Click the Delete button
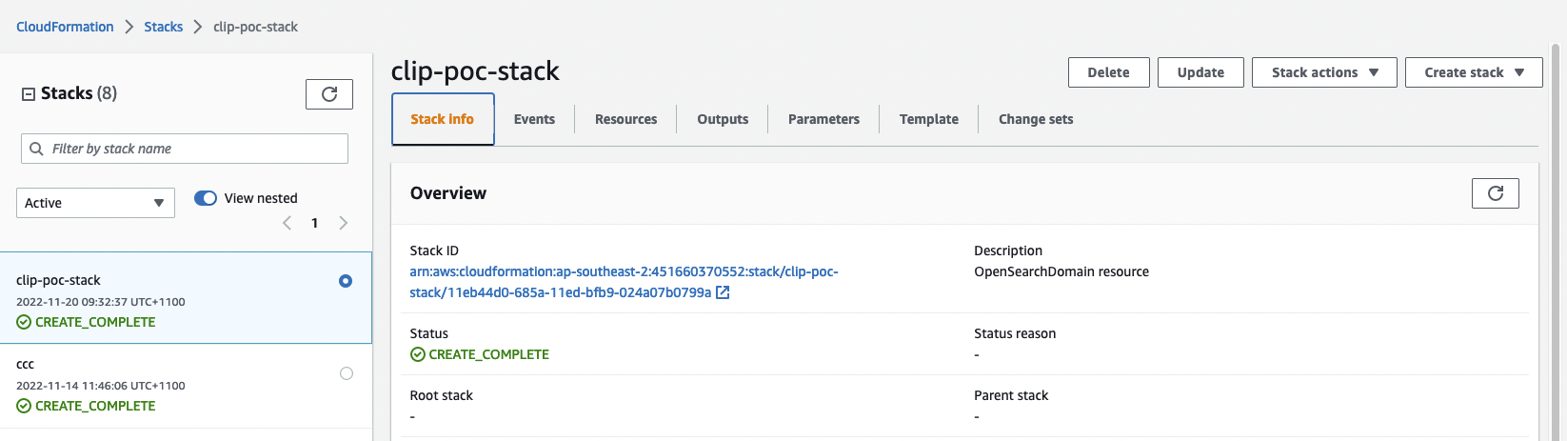The width and height of the screenshot is (1567, 441). tap(1108, 72)
